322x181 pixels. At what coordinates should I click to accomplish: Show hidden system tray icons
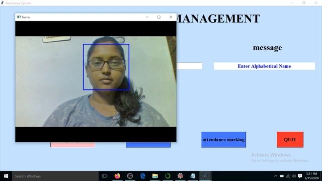tap(276, 176)
